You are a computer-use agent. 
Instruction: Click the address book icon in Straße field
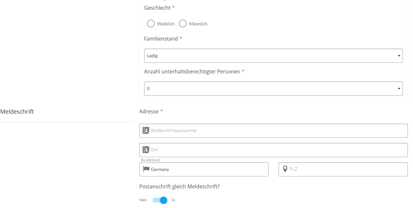point(146,130)
